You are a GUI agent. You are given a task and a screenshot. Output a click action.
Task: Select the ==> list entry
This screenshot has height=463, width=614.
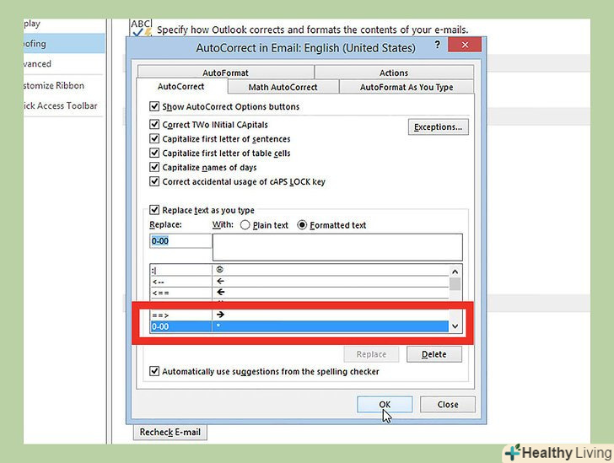[x=299, y=315]
